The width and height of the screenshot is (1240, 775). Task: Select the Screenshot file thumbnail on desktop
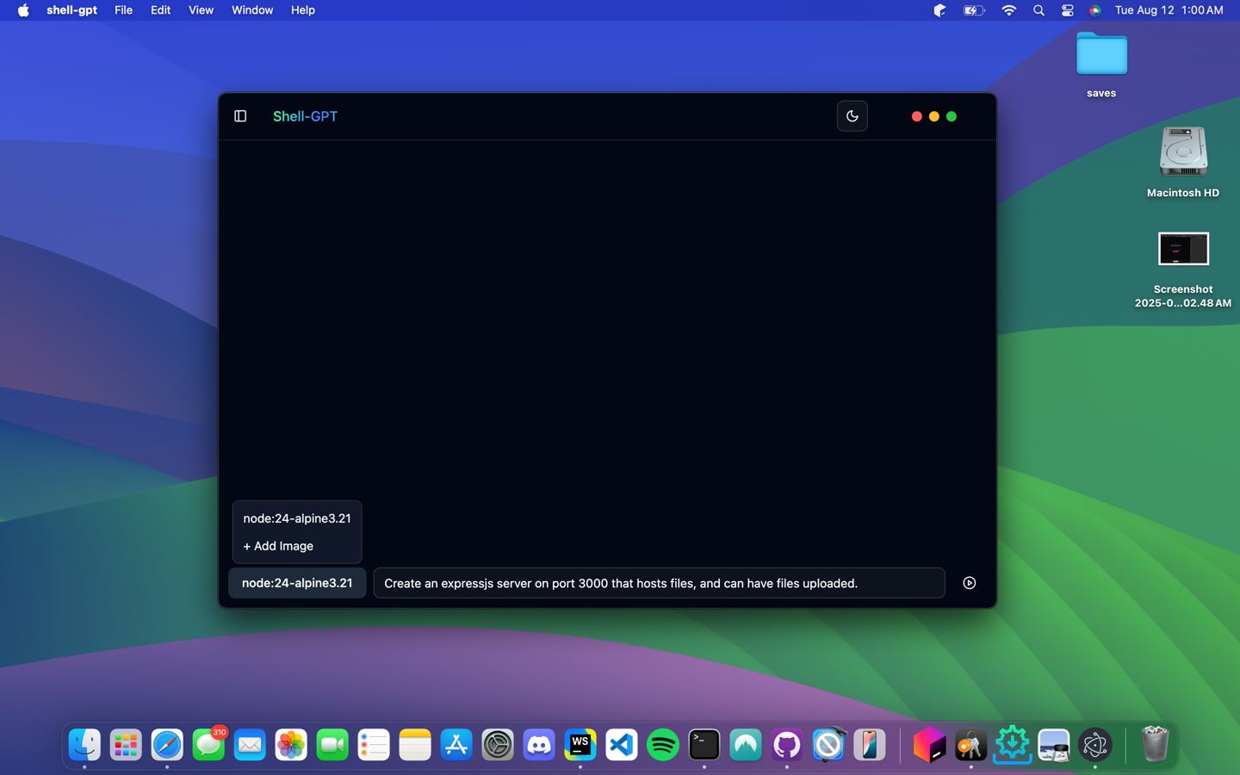click(1182, 250)
